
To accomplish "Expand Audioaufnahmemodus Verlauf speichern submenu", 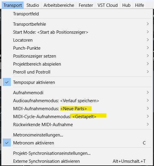I will tap(77, 100).
